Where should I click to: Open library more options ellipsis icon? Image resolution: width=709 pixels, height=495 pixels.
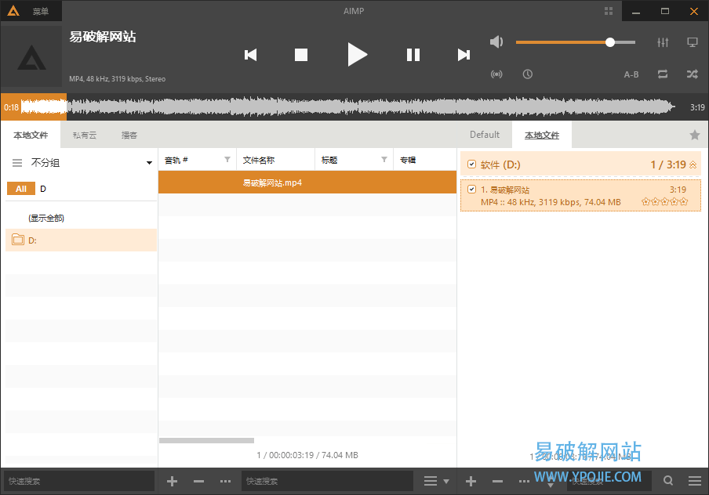pyautogui.click(x=226, y=481)
